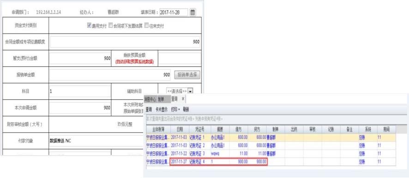Click the 日期 column header
Image resolution: width=409 pixels, height=178 pixels.
tap(180, 129)
